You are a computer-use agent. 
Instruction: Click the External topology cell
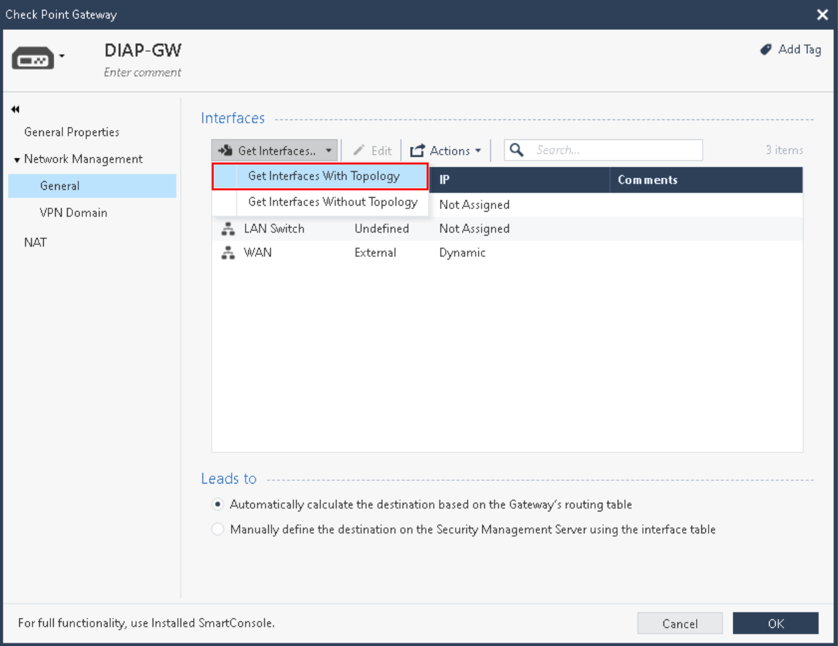375,253
